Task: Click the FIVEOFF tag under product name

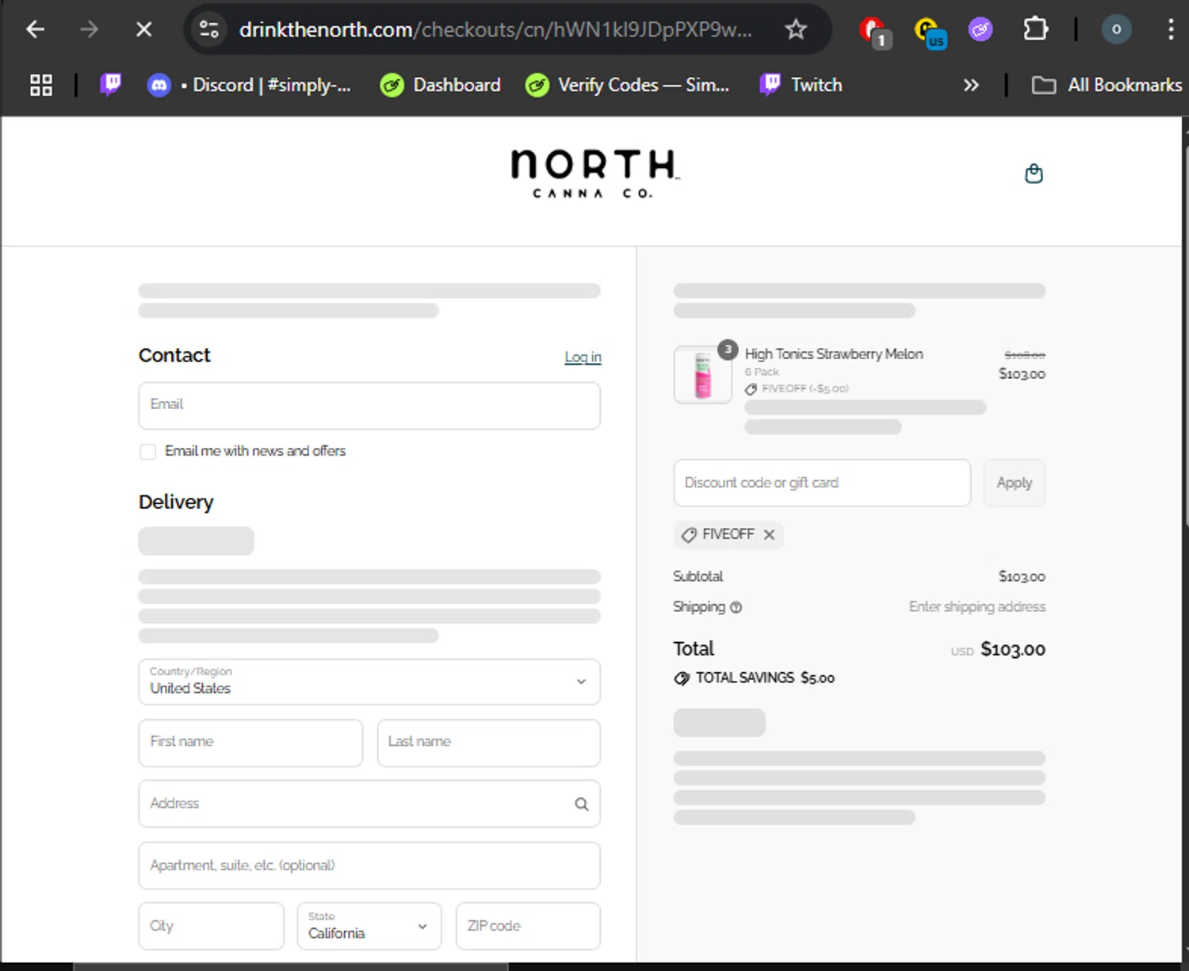Action: point(797,389)
